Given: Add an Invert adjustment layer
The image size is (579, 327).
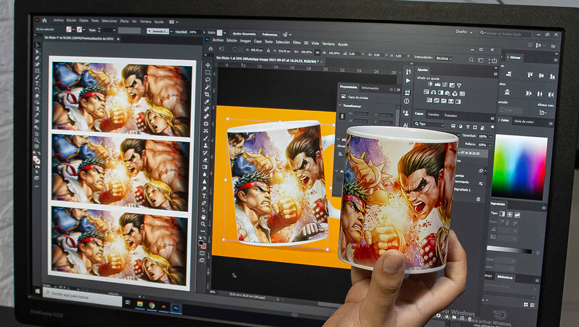Looking at the screenshot, I should click(430, 100).
